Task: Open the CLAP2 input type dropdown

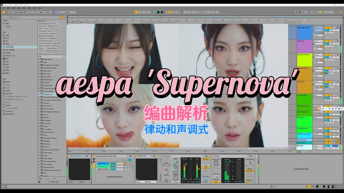Action: (x=318, y=82)
